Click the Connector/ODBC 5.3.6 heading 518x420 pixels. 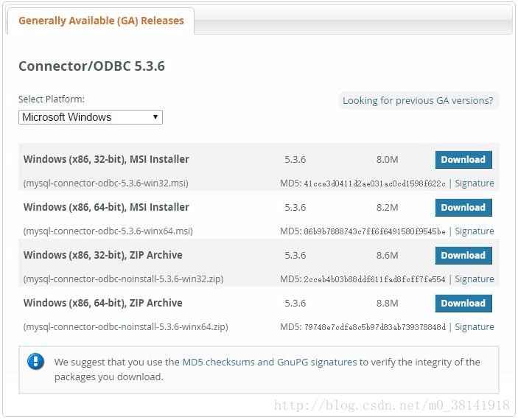(x=91, y=66)
